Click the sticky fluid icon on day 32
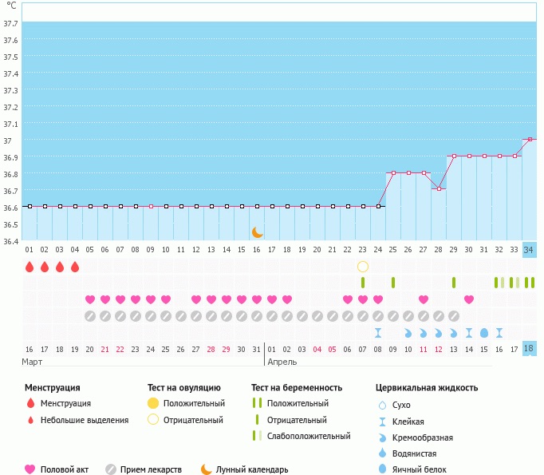 (499, 333)
